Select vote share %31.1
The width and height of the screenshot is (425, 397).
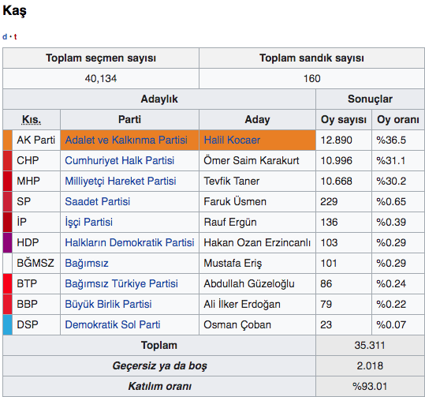[390, 161]
